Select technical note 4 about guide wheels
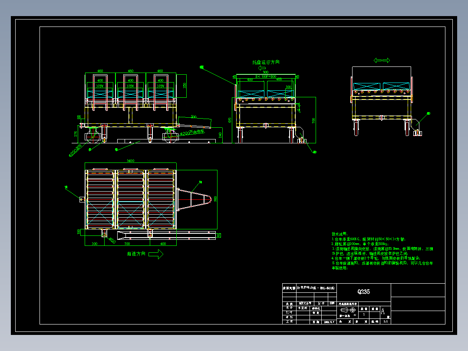Viewport: 468px width, 351px height. tap(376, 258)
